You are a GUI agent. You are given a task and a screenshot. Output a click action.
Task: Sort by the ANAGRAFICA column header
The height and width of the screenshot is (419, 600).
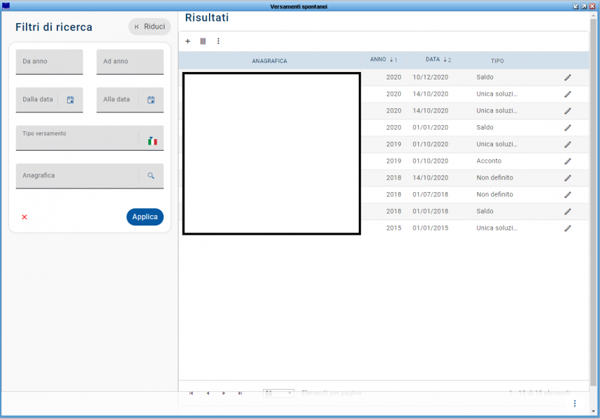coord(269,61)
